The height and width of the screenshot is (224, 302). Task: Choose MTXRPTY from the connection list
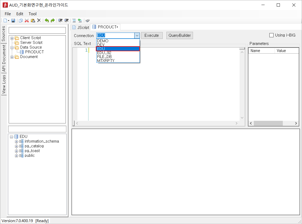coord(118,60)
